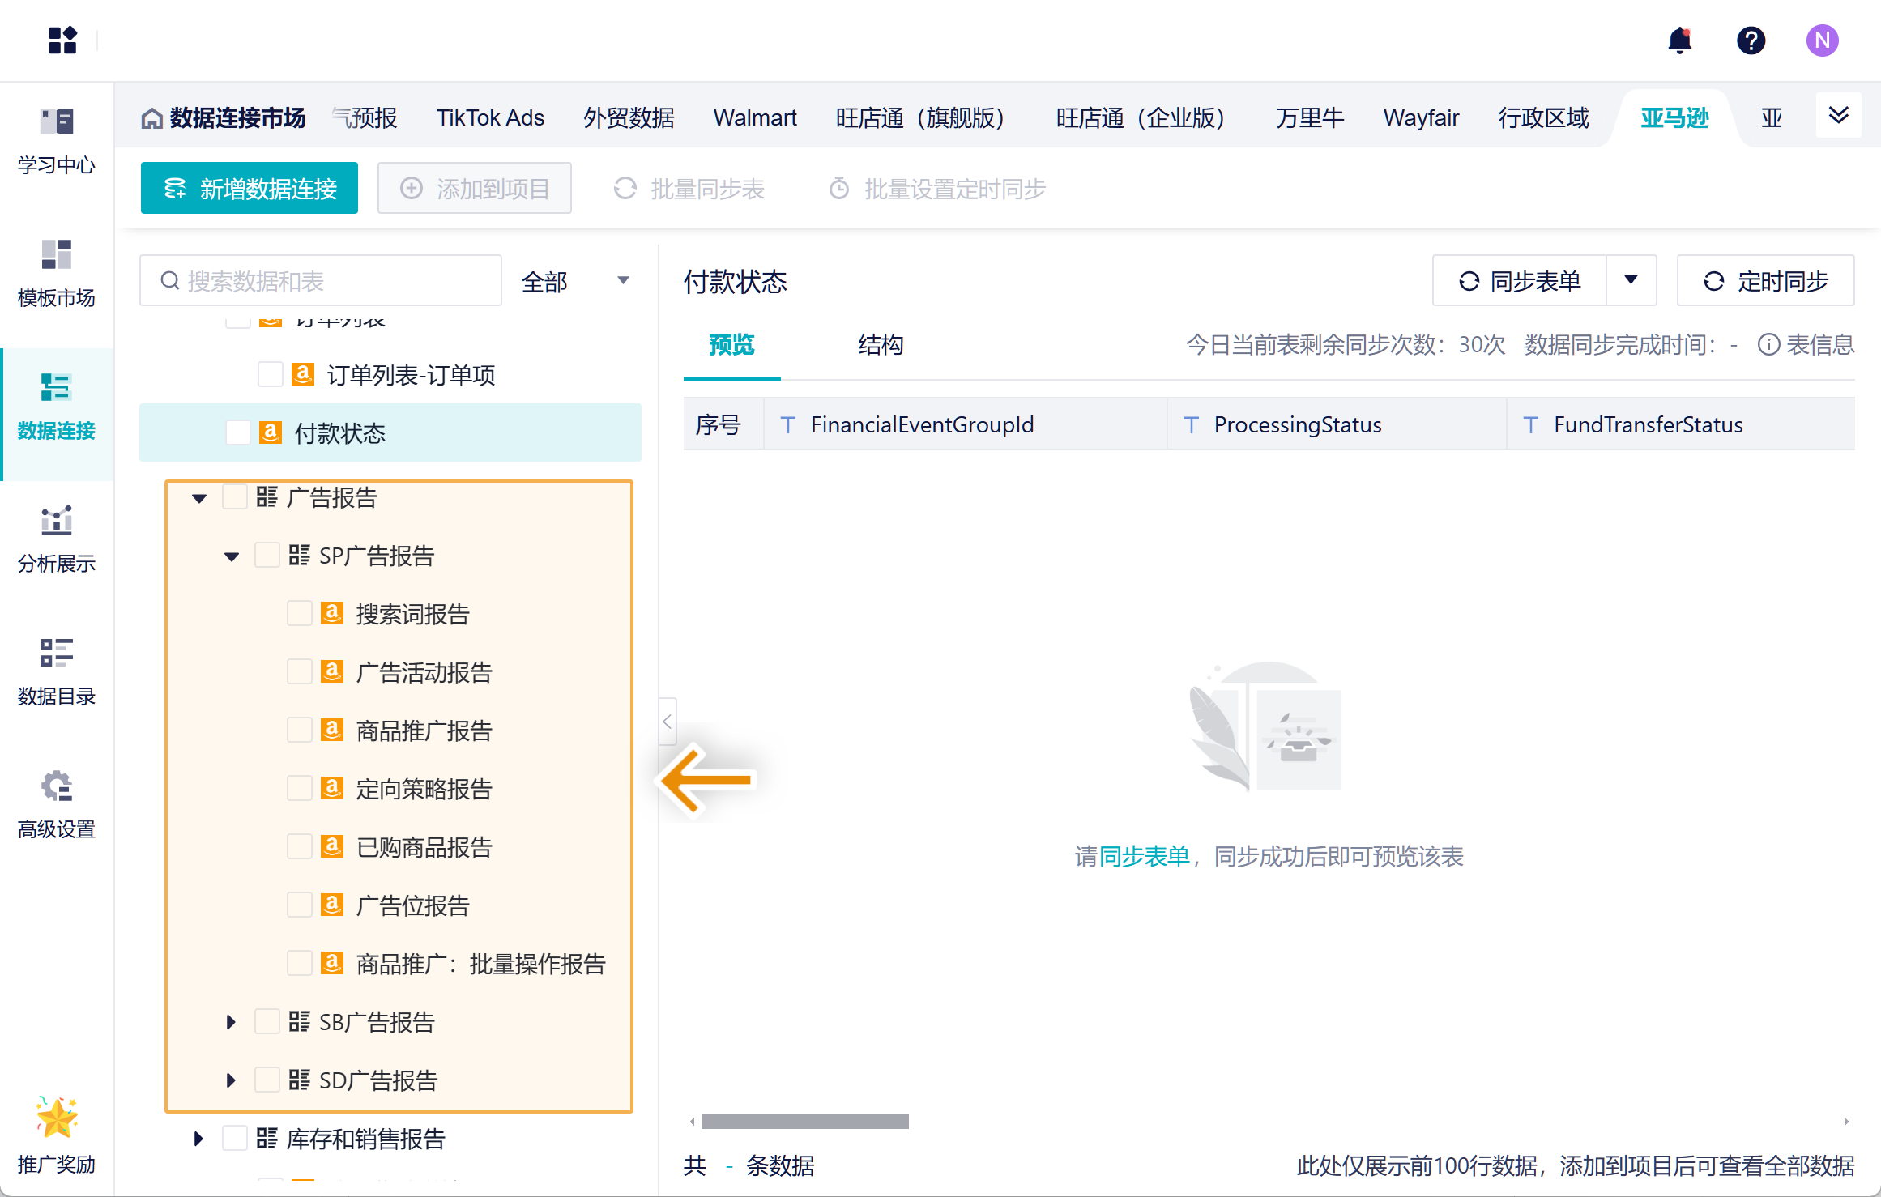The width and height of the screenshot is (1881, 1197).
Task: Open 推广奖励 star icon
Action: (57, 1118)
